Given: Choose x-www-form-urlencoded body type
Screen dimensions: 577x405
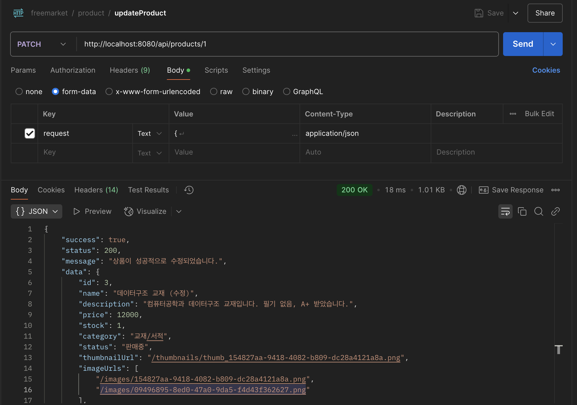Looking at the screenshot, I should point(109,91).
